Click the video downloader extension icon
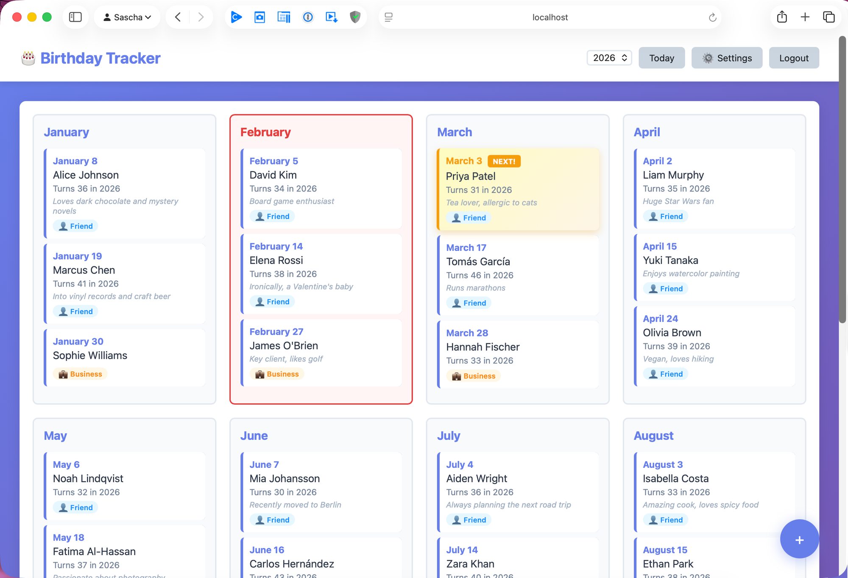The width and height of the screenshot is (848, 578). coord(331,17)
